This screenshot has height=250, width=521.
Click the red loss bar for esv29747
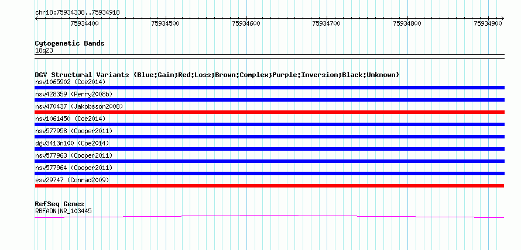point(269,186)
